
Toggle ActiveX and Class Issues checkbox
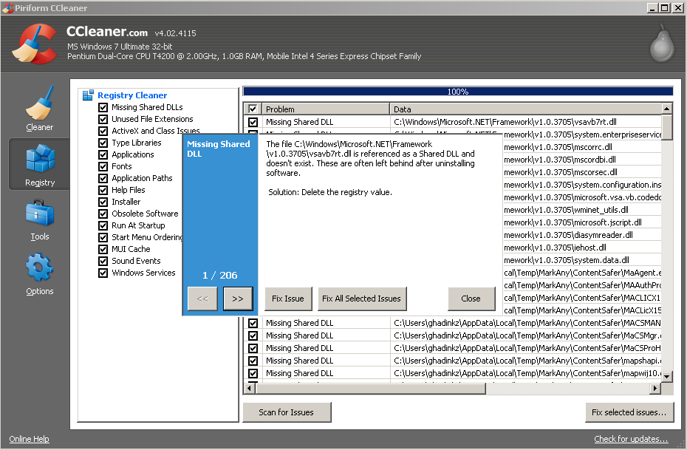click(103, 131)
